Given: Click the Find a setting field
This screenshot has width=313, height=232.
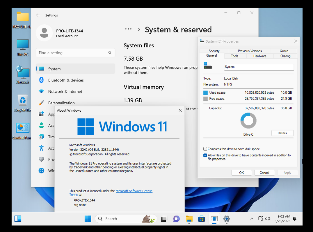Looking at the screenshot, I should click(x=75, y=53).
